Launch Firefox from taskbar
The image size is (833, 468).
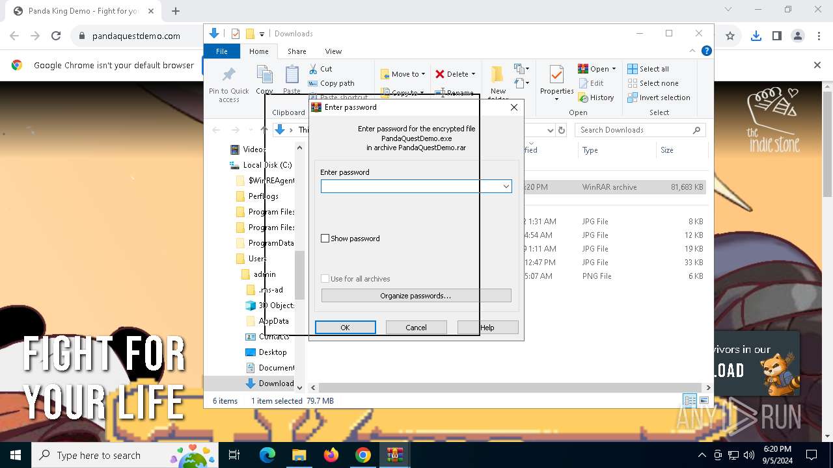[331, 455]
